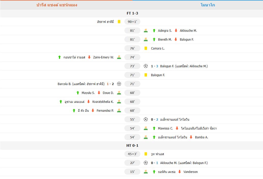Click the goal ball icon at 27'
Viewport: 263px width, 179px height.
pyautogui.click(x=146, y=163)
